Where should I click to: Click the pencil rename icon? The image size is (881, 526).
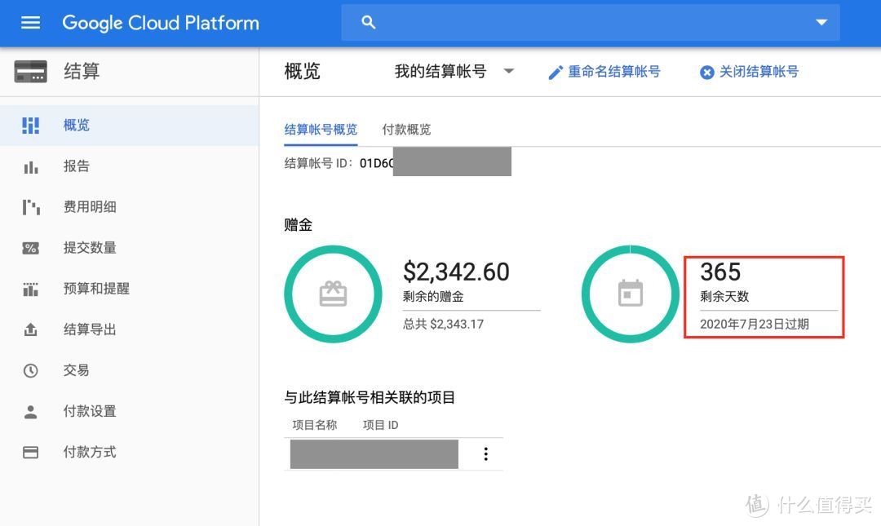(x=556, y=73)
